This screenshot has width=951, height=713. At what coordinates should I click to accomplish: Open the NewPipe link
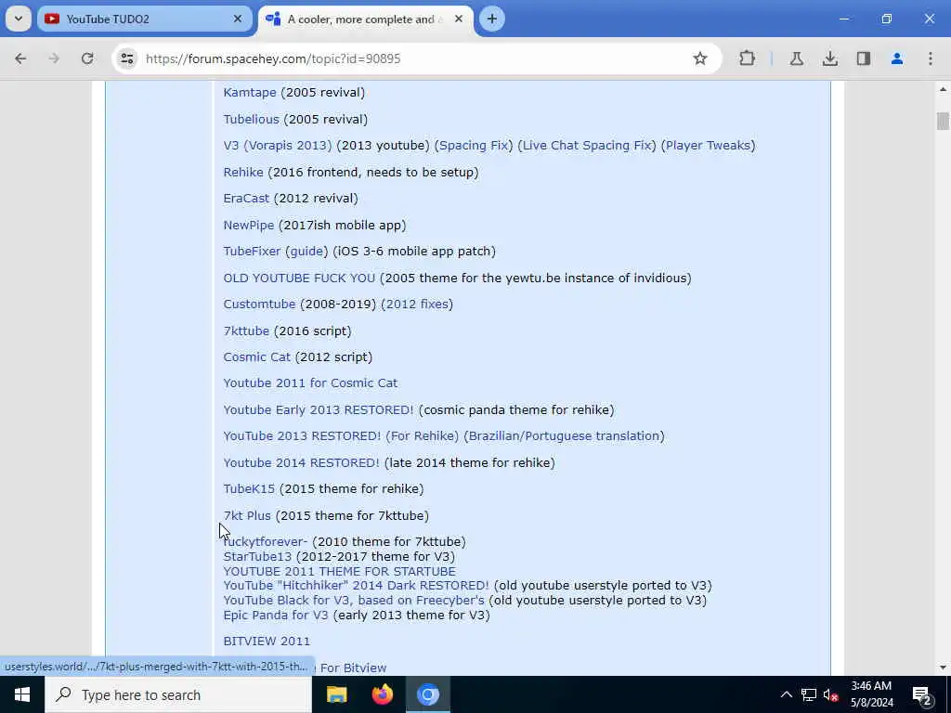(x=249, y=225)
